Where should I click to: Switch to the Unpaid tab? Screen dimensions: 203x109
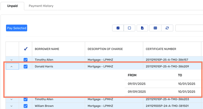tap(12, 6)
